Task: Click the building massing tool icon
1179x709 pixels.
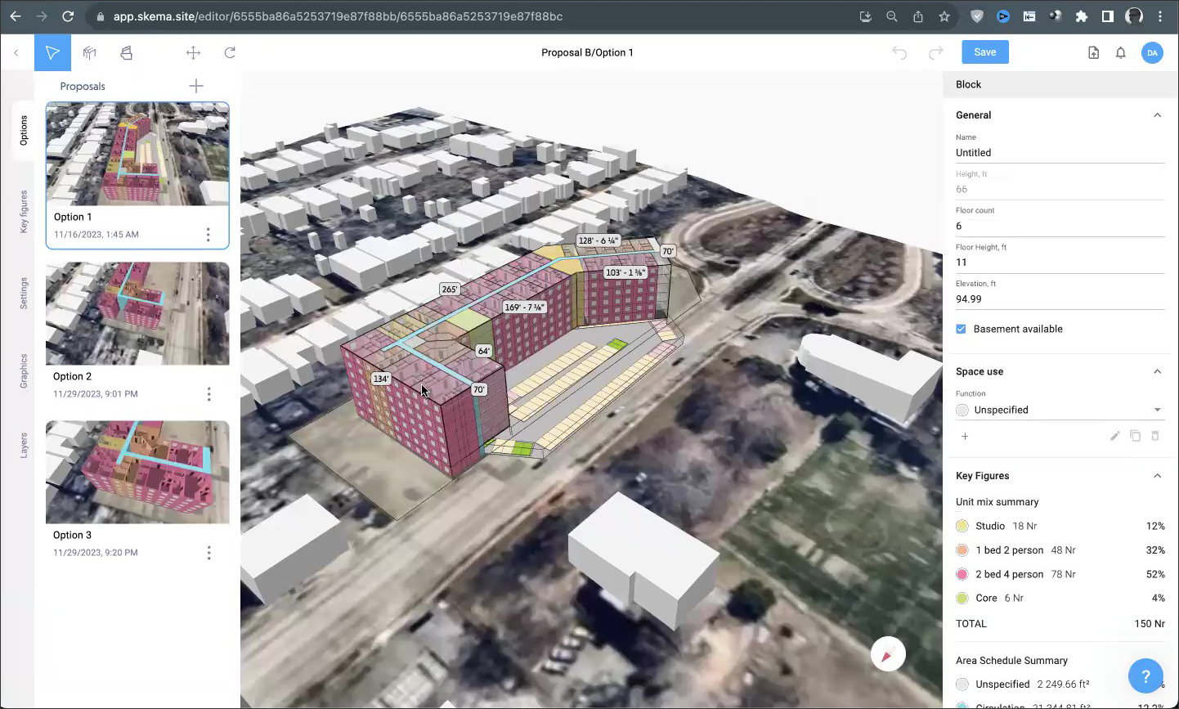Action: (x=90, y=52)
